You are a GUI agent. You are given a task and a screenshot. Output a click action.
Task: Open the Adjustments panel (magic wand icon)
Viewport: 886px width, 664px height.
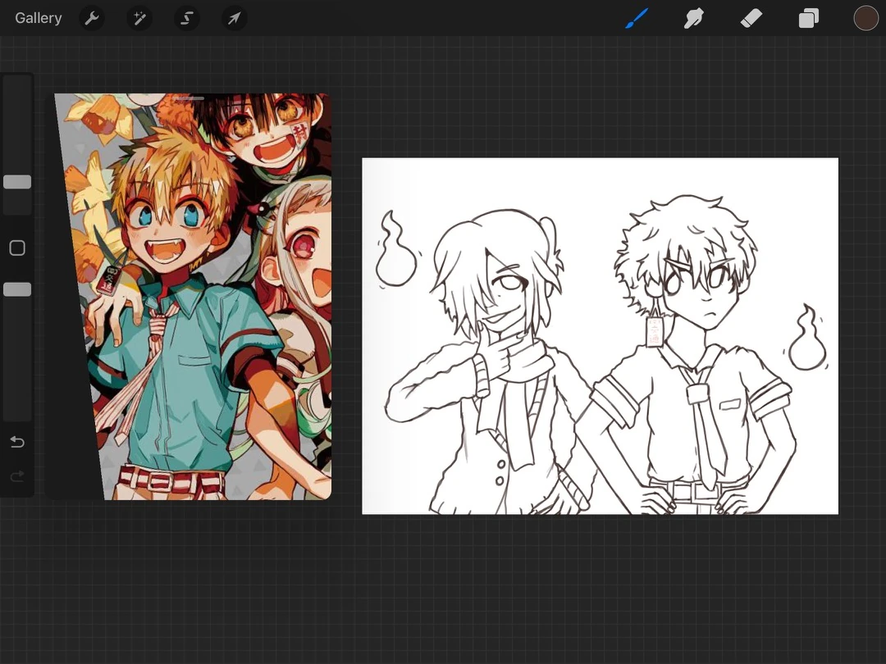(x=139, y=17)
